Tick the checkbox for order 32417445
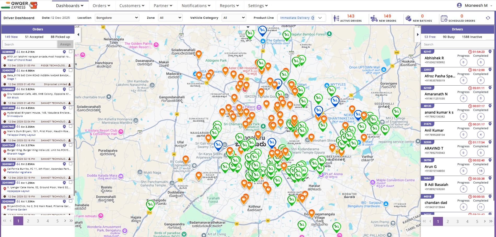This screenshot has width=496, height=237. pyautogui.click(x=71, y=126)
